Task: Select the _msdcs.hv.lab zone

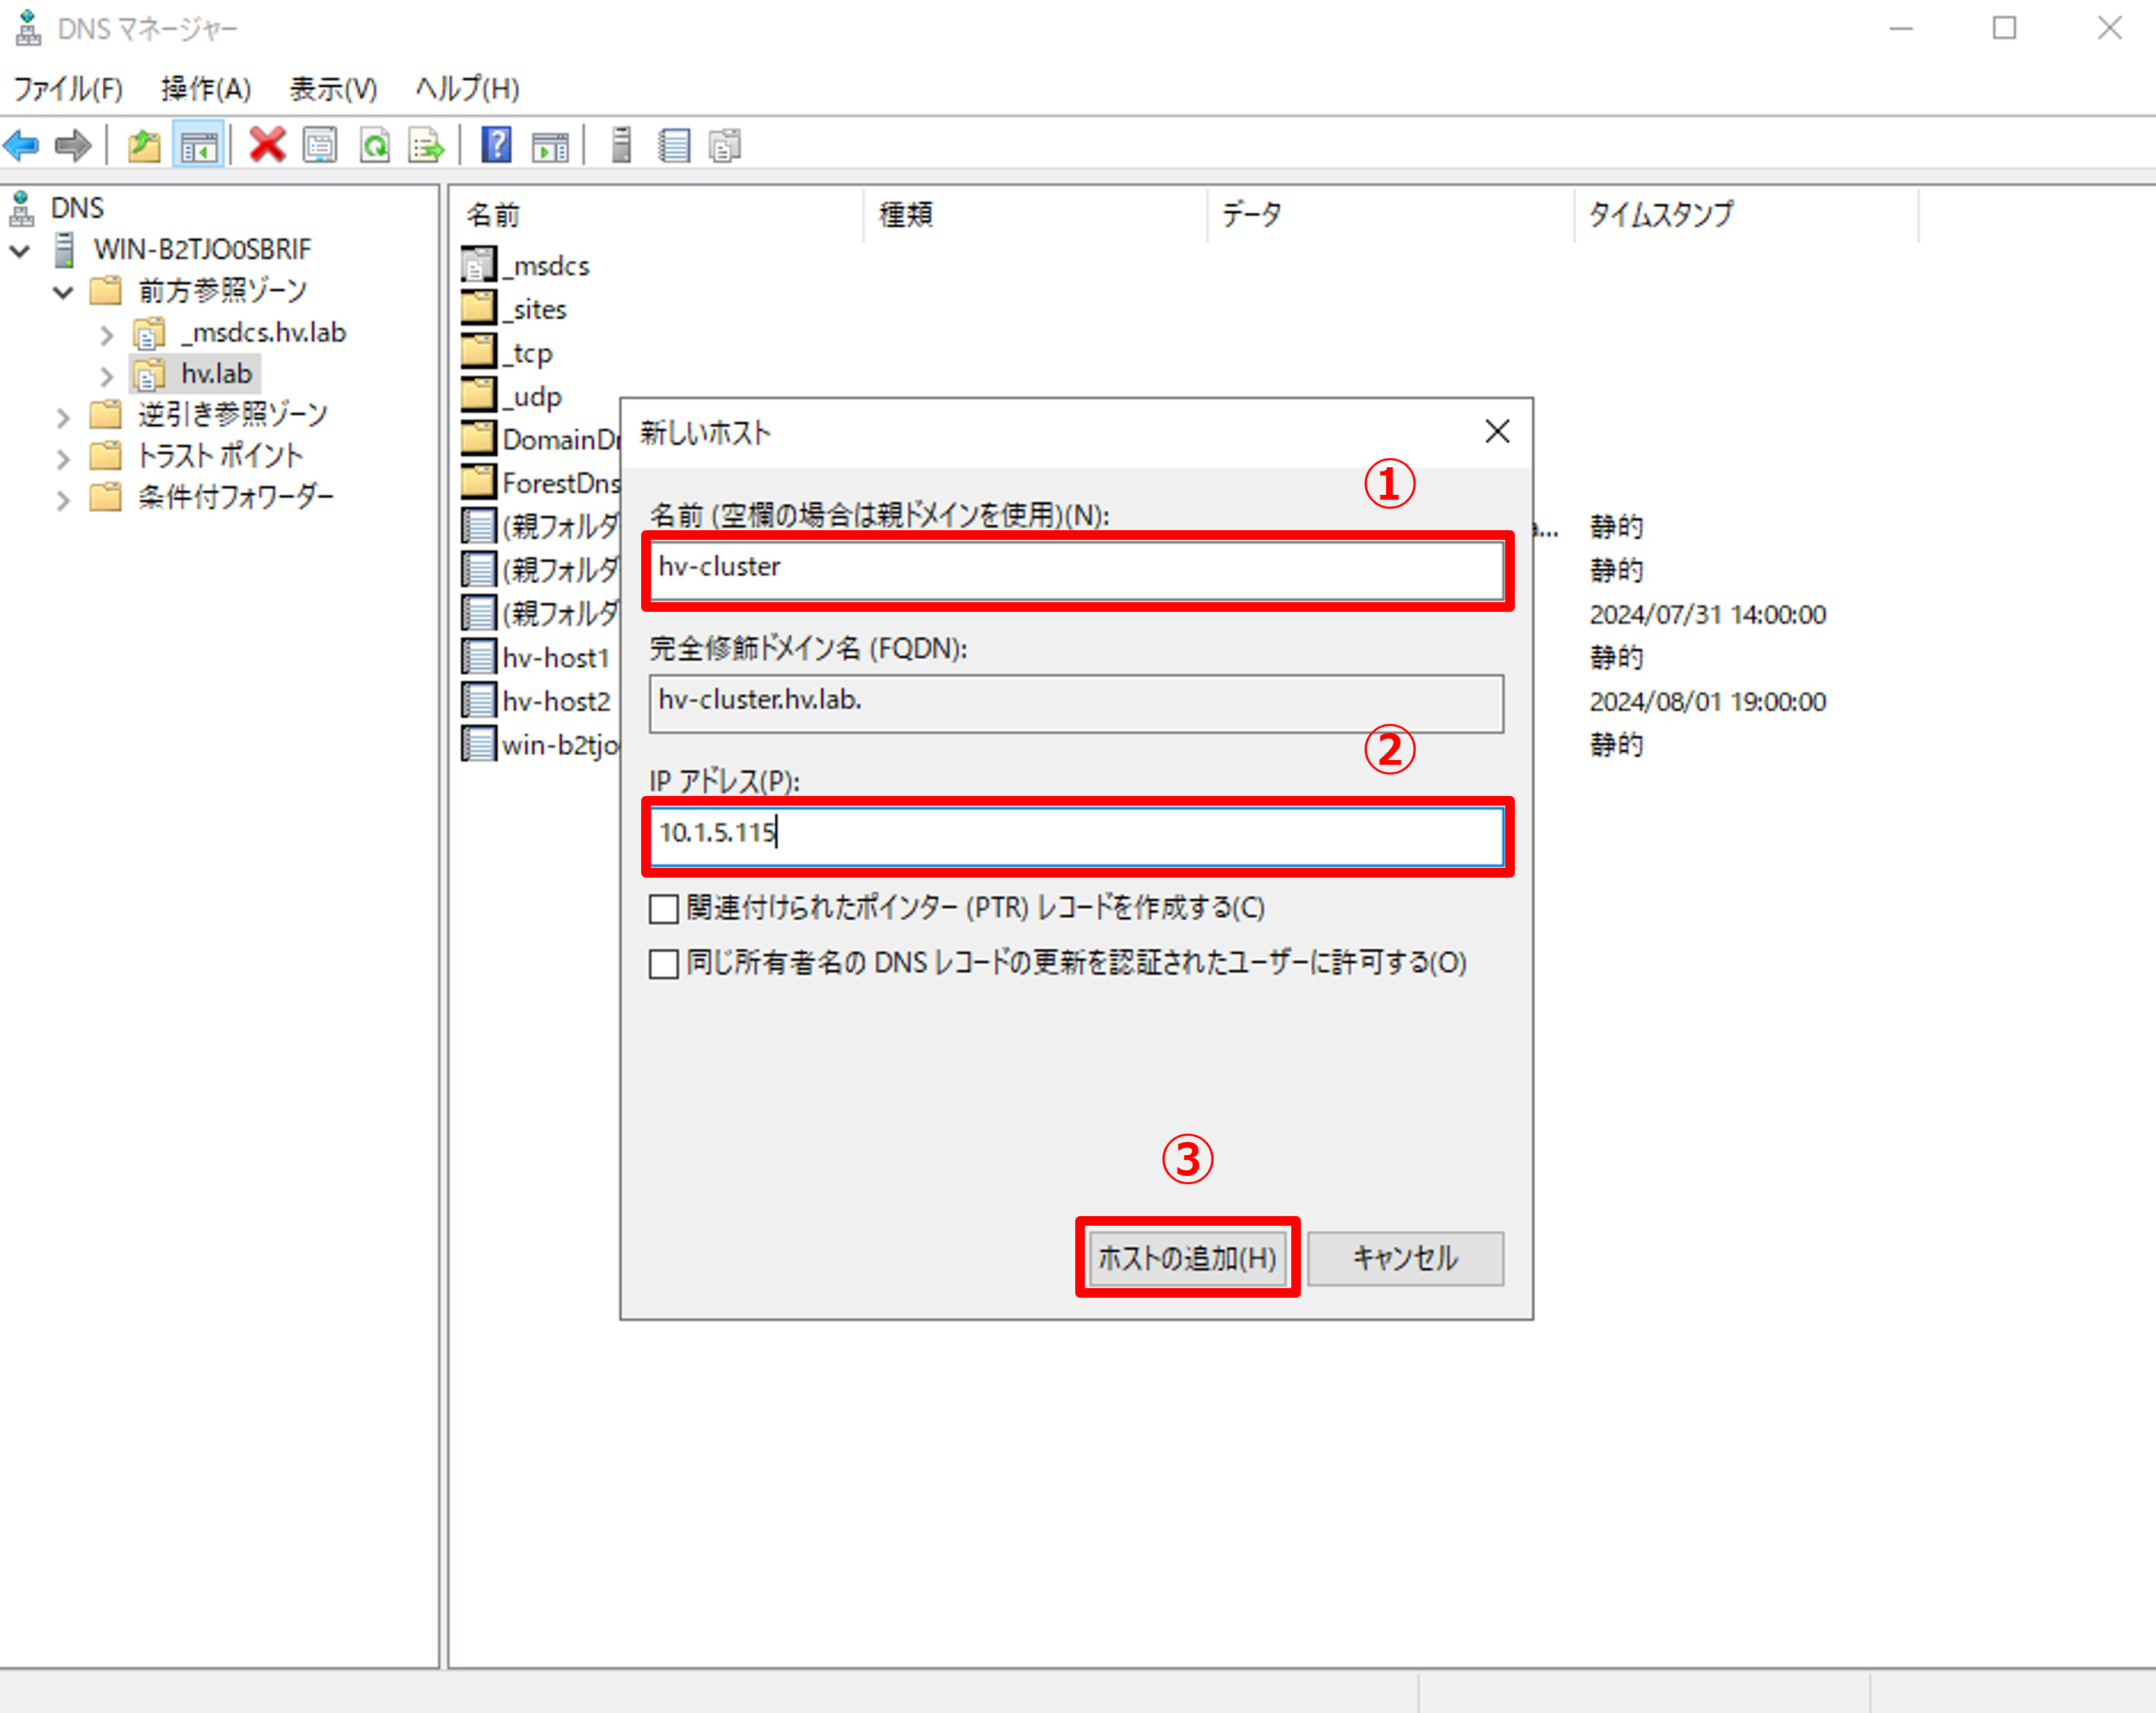Action: [x=264, y=332]
